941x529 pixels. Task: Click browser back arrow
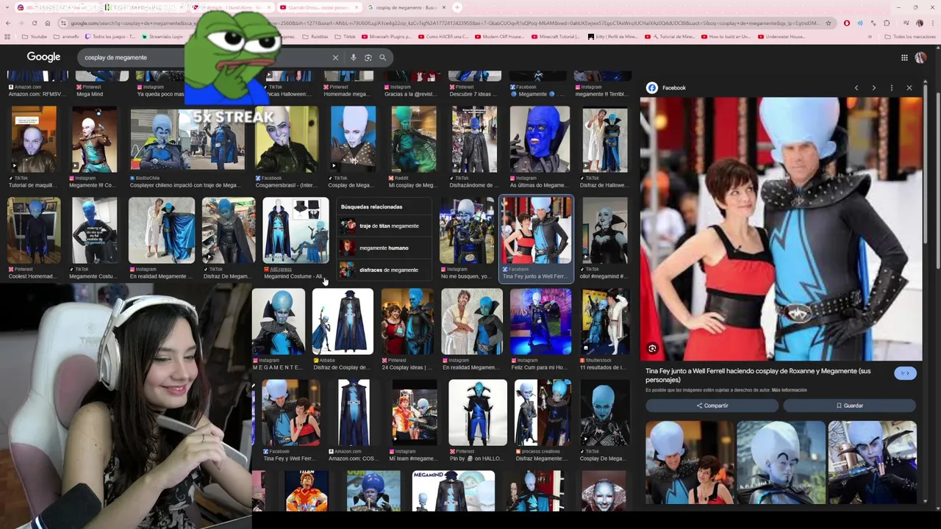8,23
